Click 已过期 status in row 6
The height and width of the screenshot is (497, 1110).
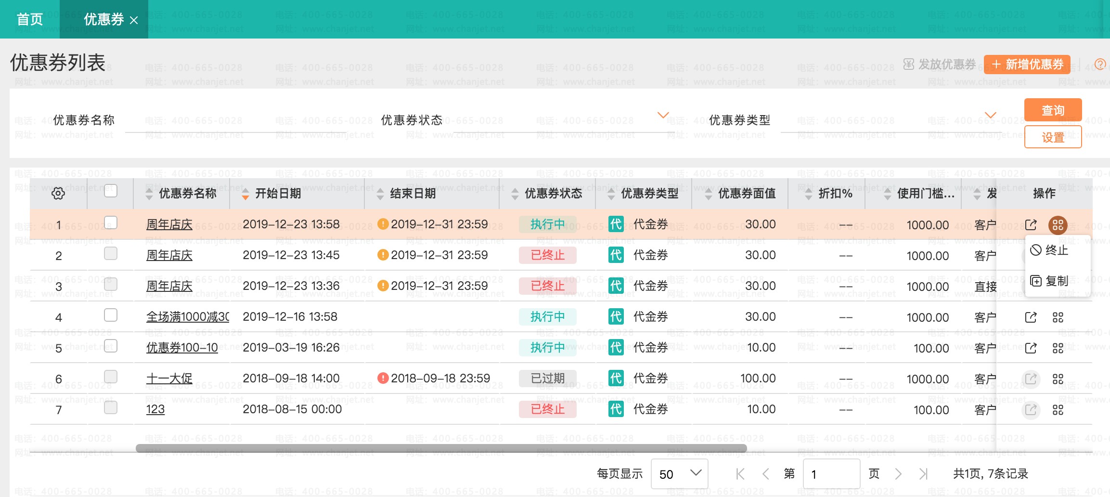tap(548, 379)
